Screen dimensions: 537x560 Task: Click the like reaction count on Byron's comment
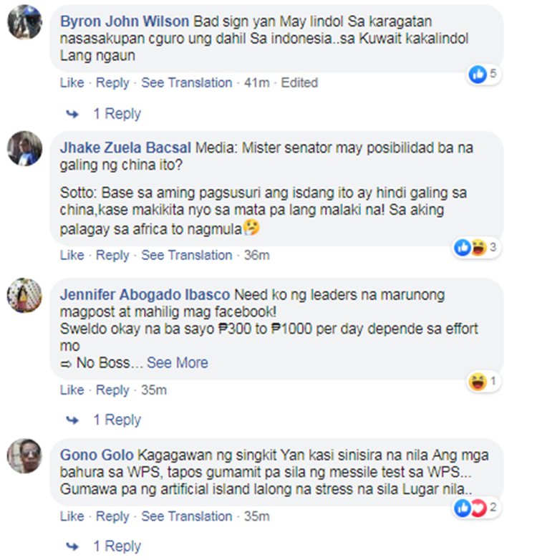(483, 74)
